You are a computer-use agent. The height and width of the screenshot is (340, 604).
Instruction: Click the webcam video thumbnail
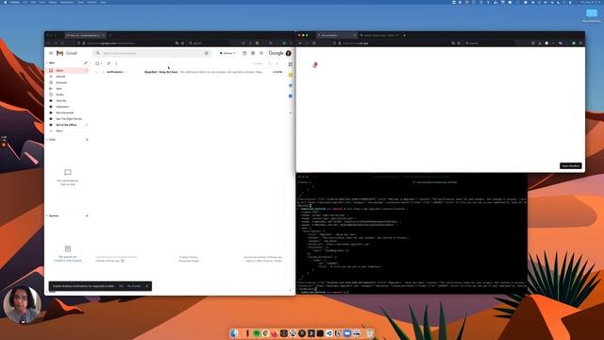(23, 305)
